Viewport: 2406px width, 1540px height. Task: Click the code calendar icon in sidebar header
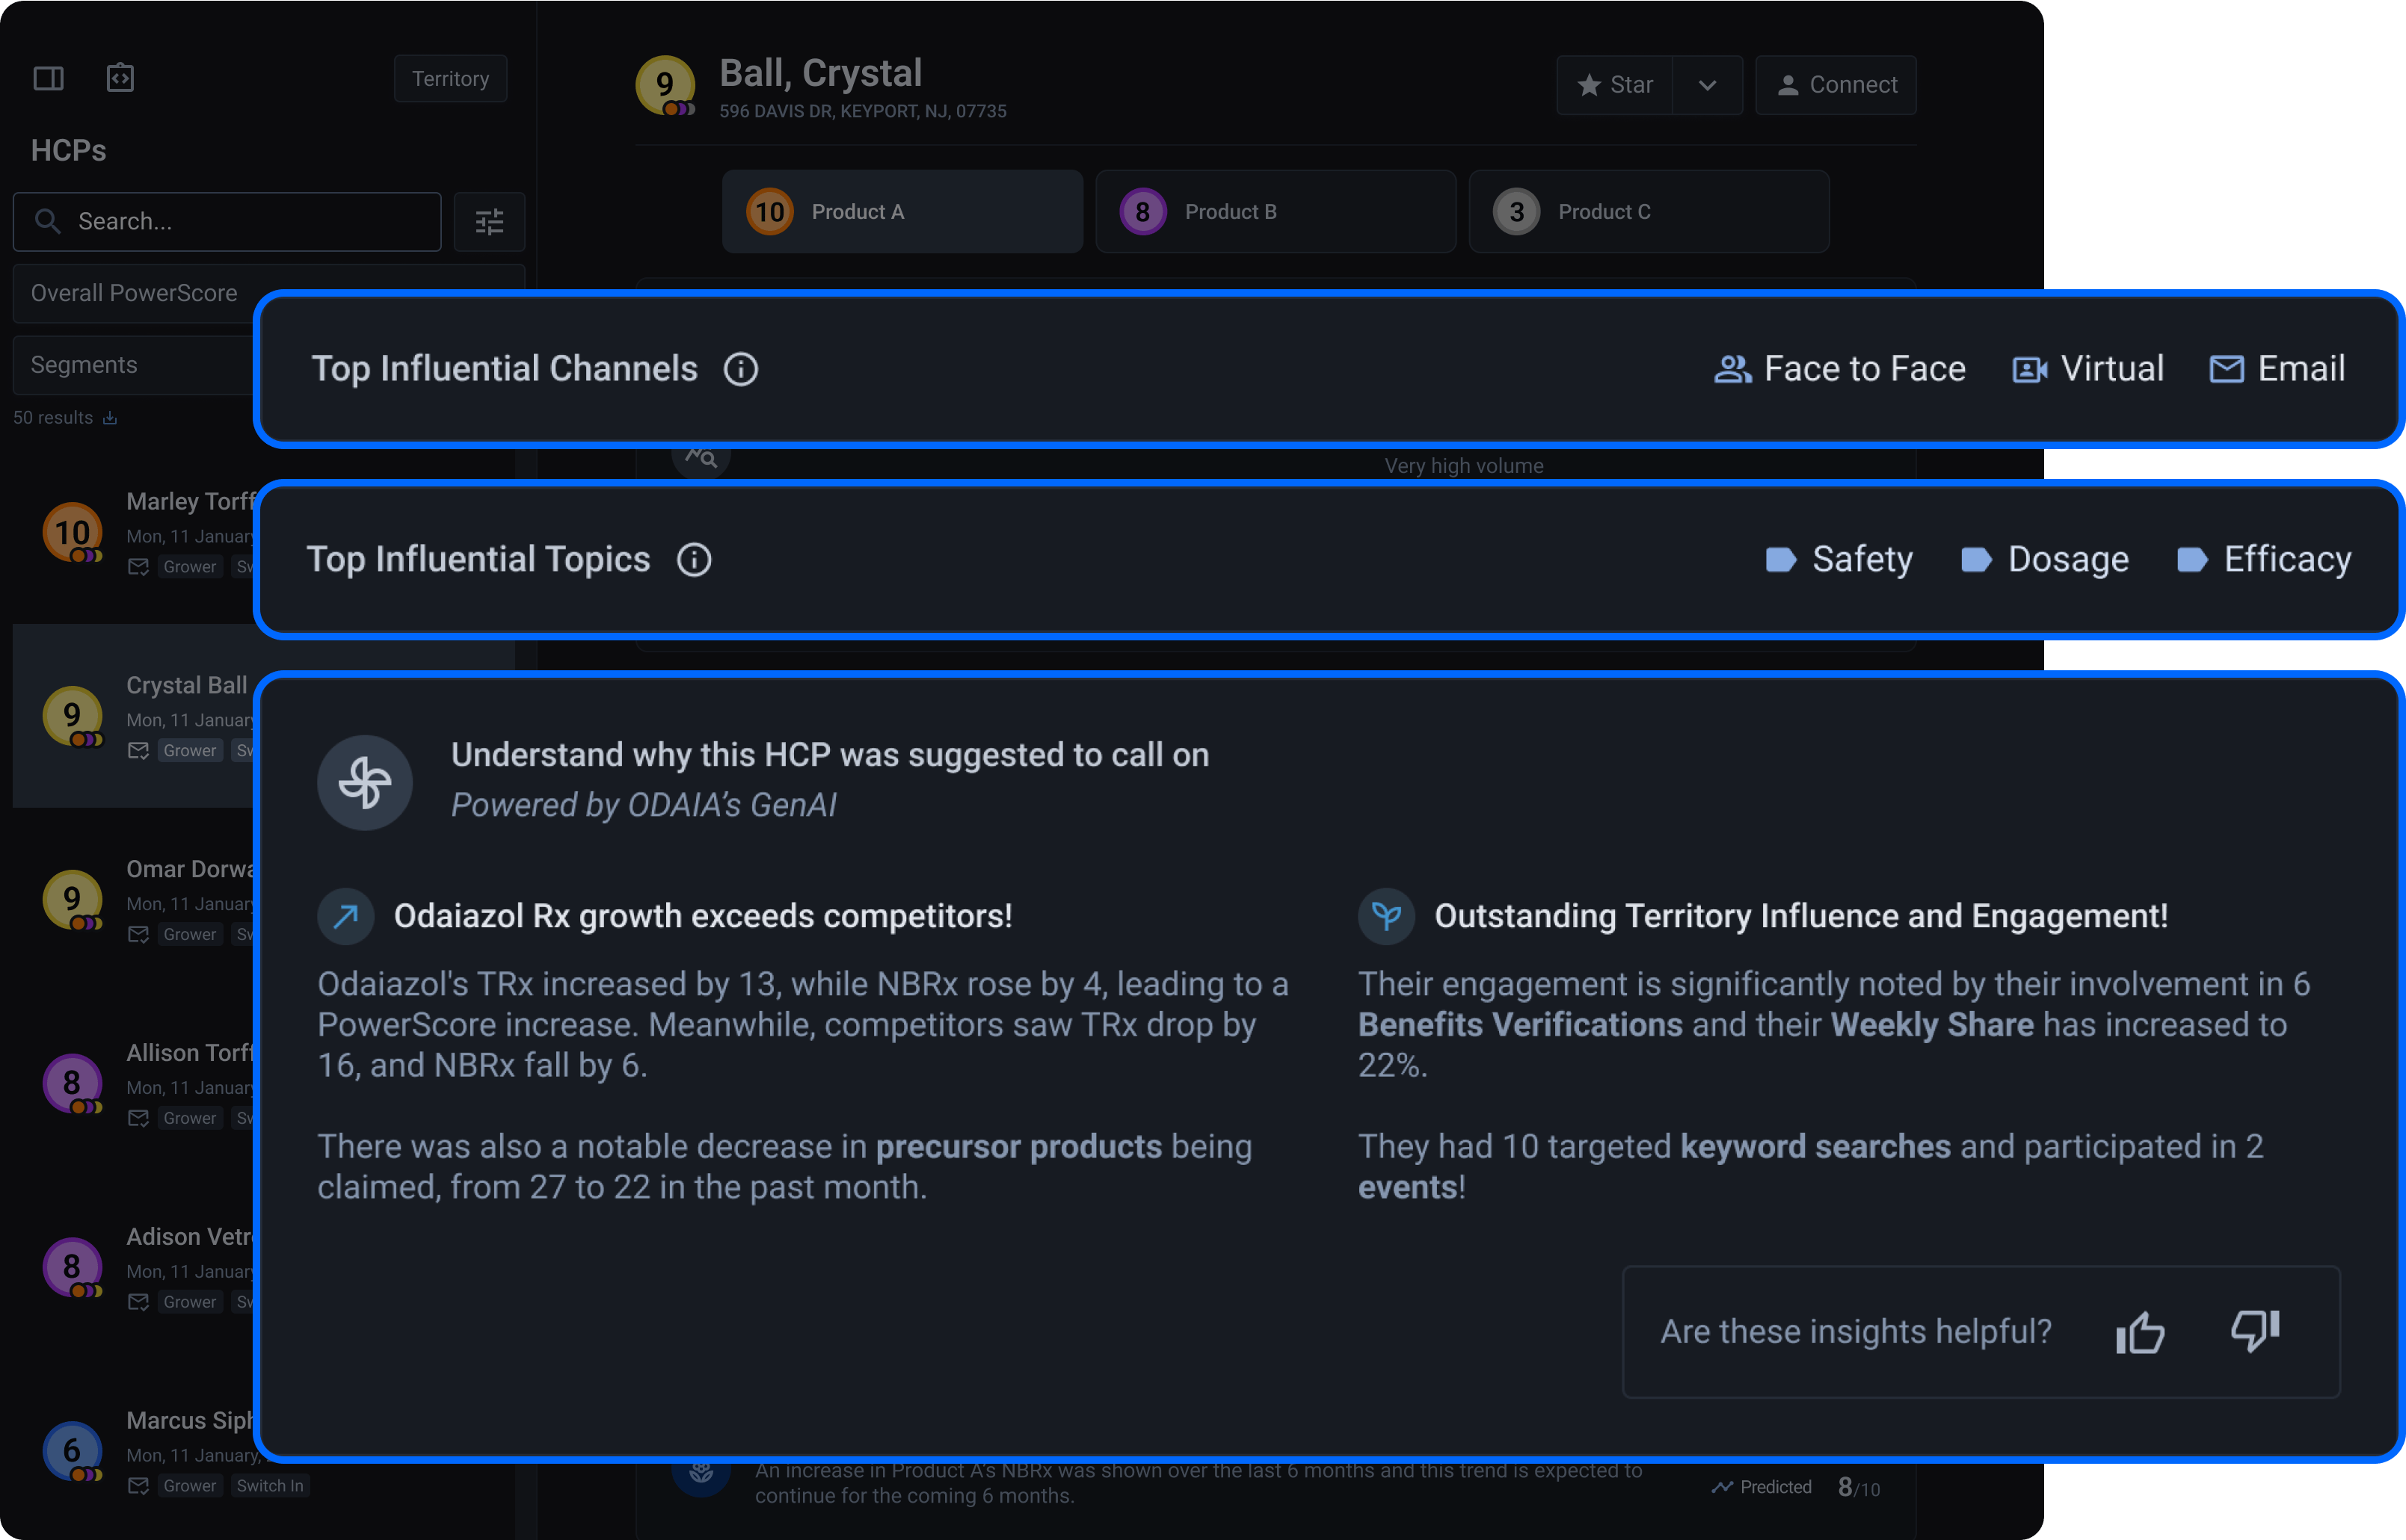[x=120, y=77]
